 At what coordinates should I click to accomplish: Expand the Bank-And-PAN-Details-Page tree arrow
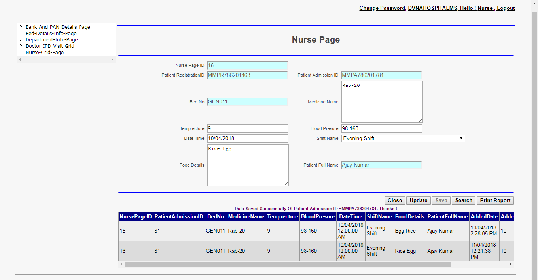pyautogui.click(x=21, y=27)
